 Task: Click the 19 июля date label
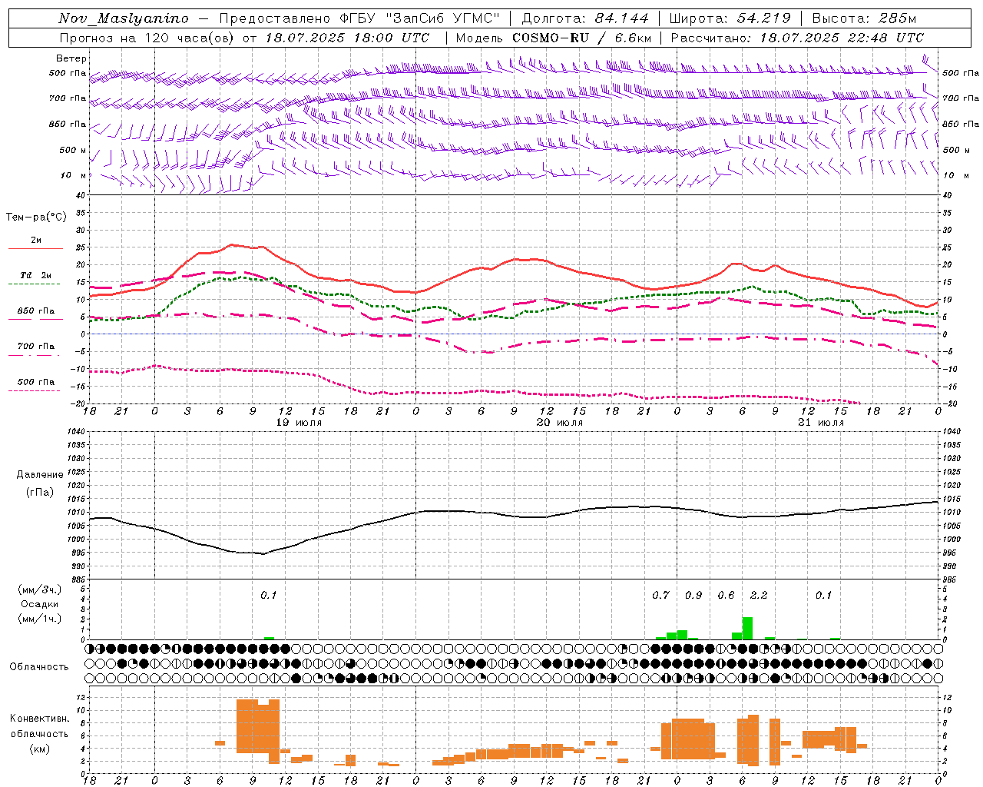click(299, 423)
